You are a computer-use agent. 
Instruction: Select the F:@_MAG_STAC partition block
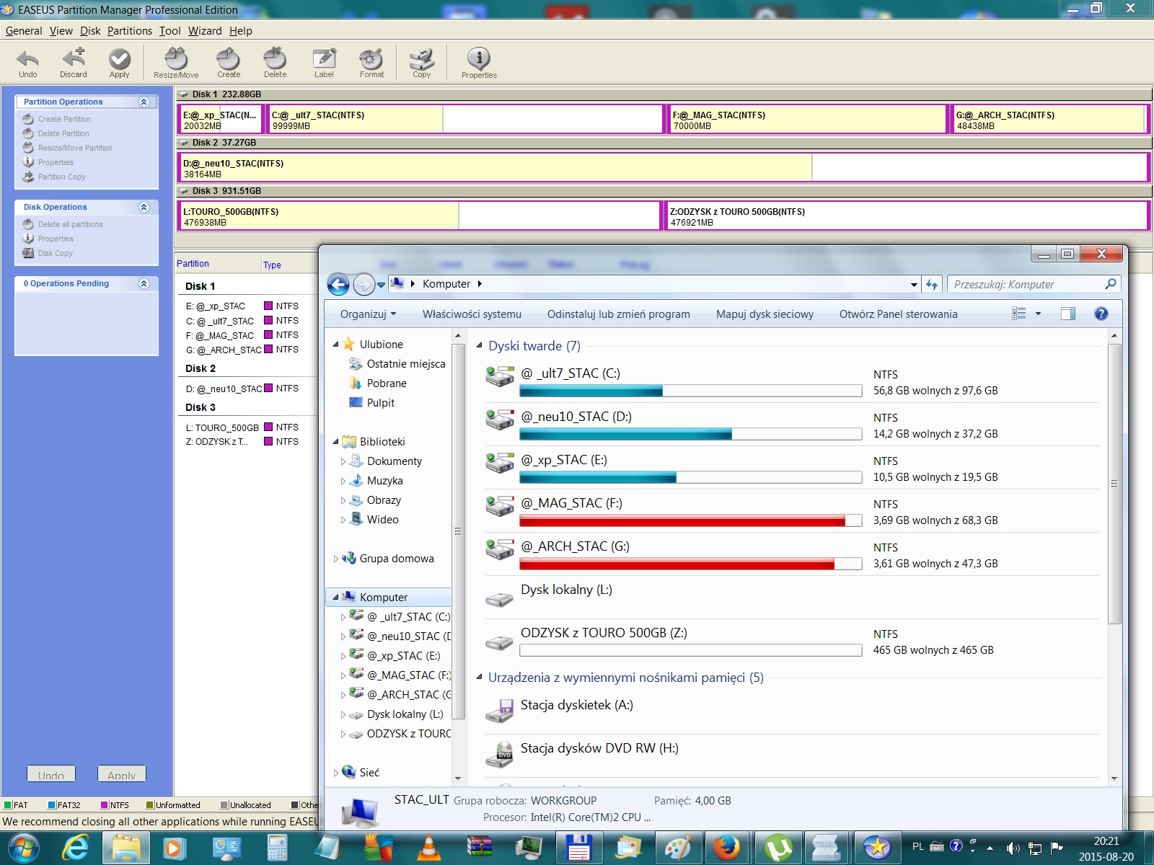pyautogui.click(x=808, y=120)
